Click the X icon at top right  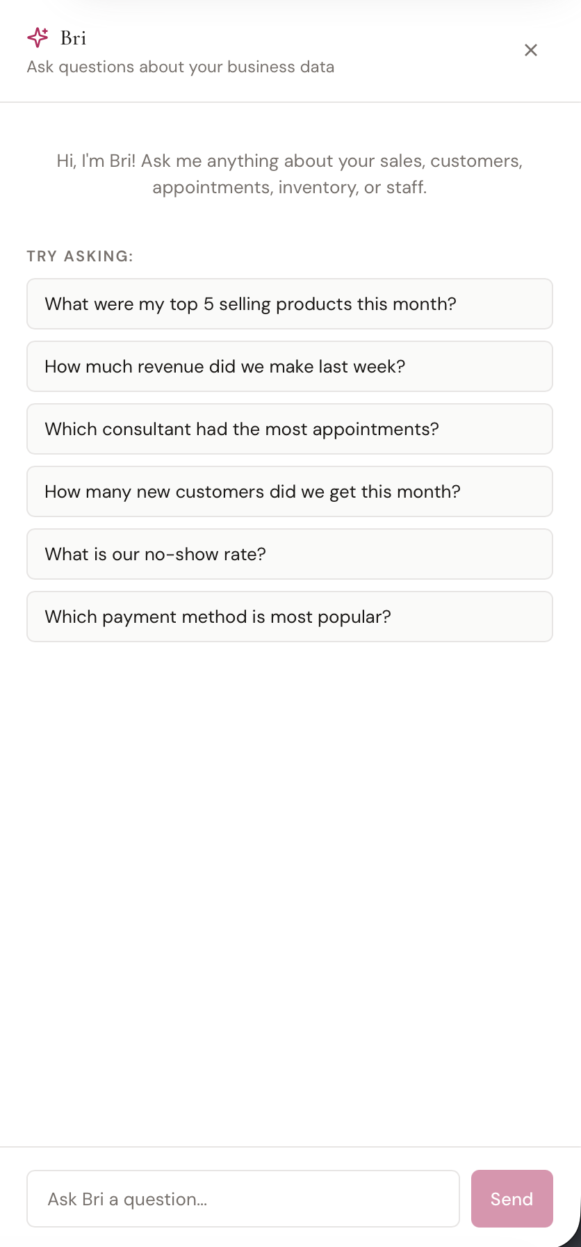click(530, 50)
